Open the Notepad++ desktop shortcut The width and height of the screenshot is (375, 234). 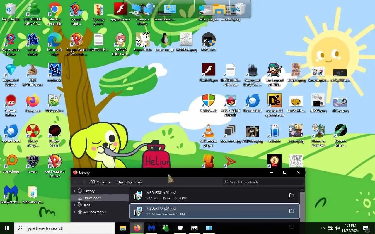pos(55,103)
